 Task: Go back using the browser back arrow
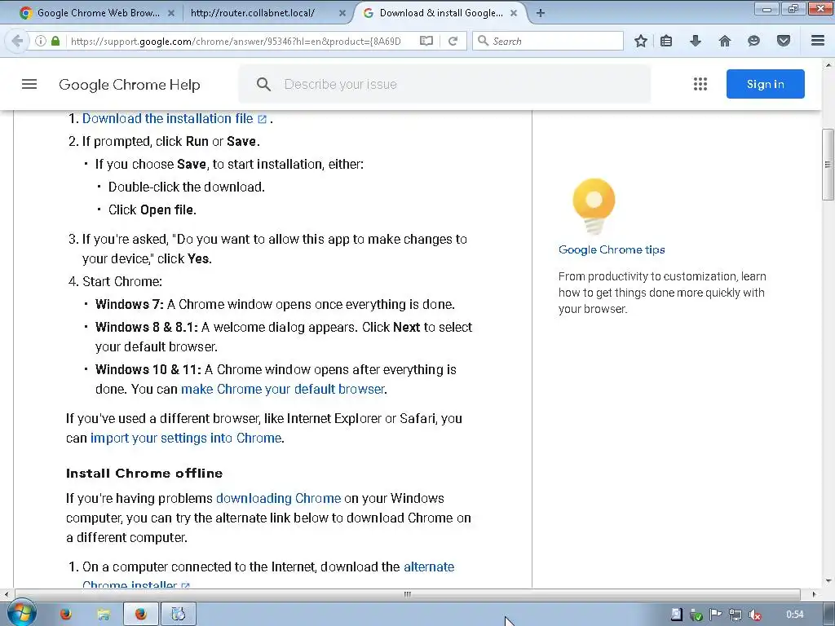(x=17, y=41)
